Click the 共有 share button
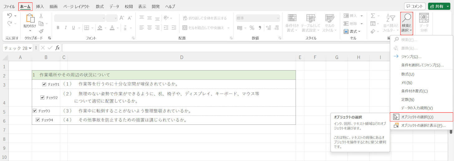 tap(439, 6)
